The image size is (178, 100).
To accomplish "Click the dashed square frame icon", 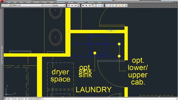I will tap(96, 5).
